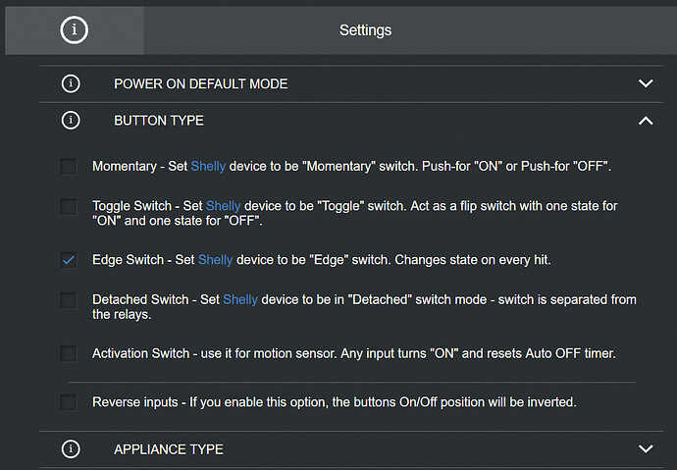Enable the Momentary switch checkbox
The width and height of the screenshot is (677, 470).
pos(69,167)
